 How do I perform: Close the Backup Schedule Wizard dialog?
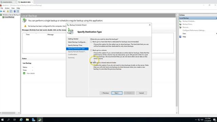coord(150,25)
